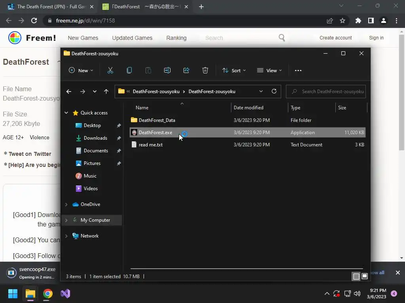Click Sign in link
405x303 pixels.
coord(376,37)
